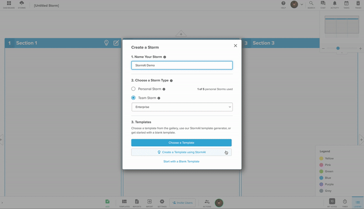The image size is (364, 209).
Task: Click the Choose a Template button
Action: click(181, 143)
